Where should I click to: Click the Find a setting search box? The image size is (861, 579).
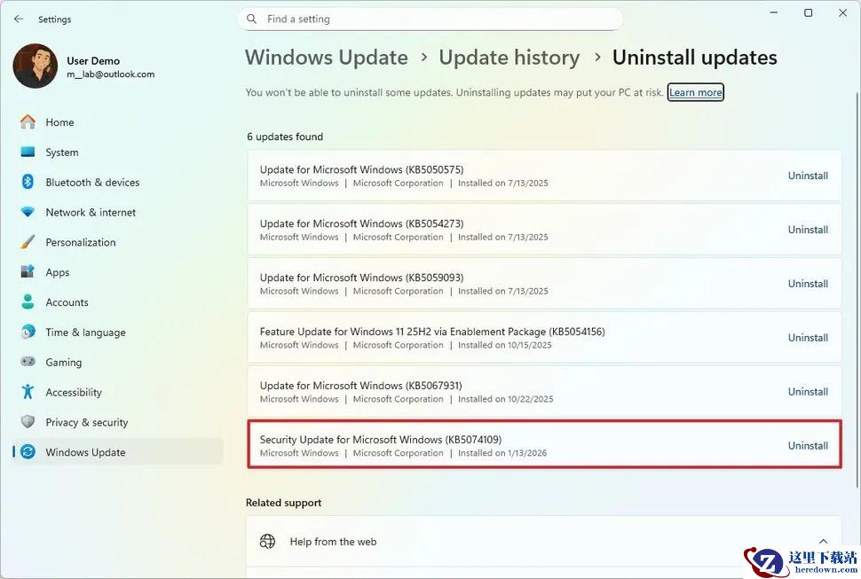click(x=430, y=19)
